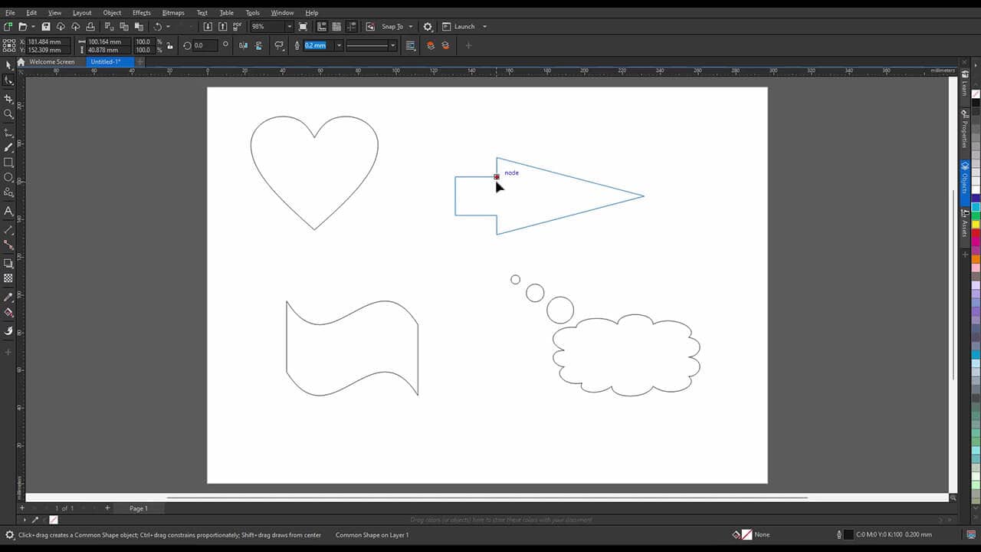
Task: Switch to the Welcome Screen tab
Action: pos(51,62)
